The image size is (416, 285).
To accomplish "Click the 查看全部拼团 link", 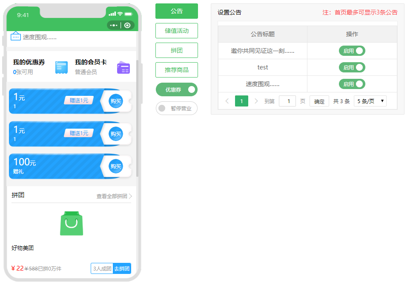I will [x=112, y=196].
